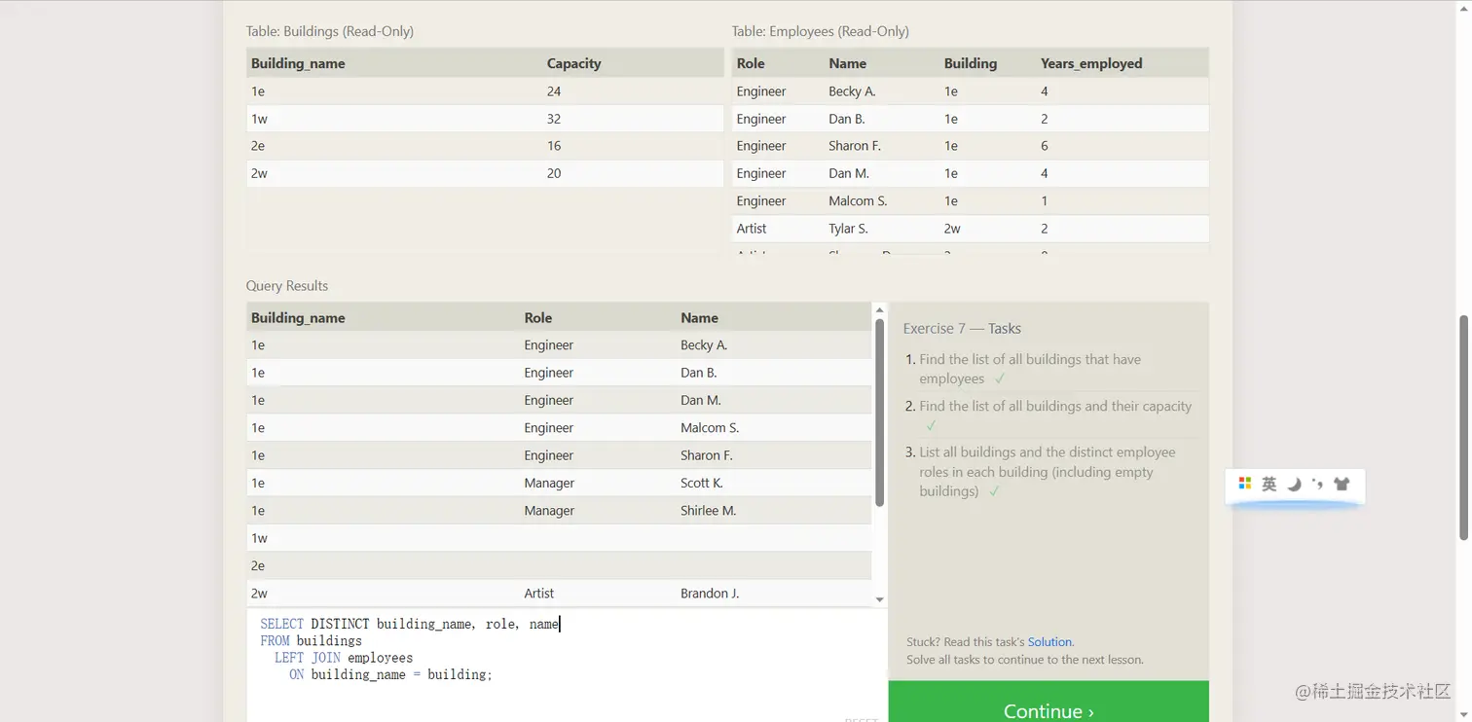The width and height of the screenshot is (1472, 722).
Task: Select capacity value 32 in the Buildings table
Action: coord(554,119)
